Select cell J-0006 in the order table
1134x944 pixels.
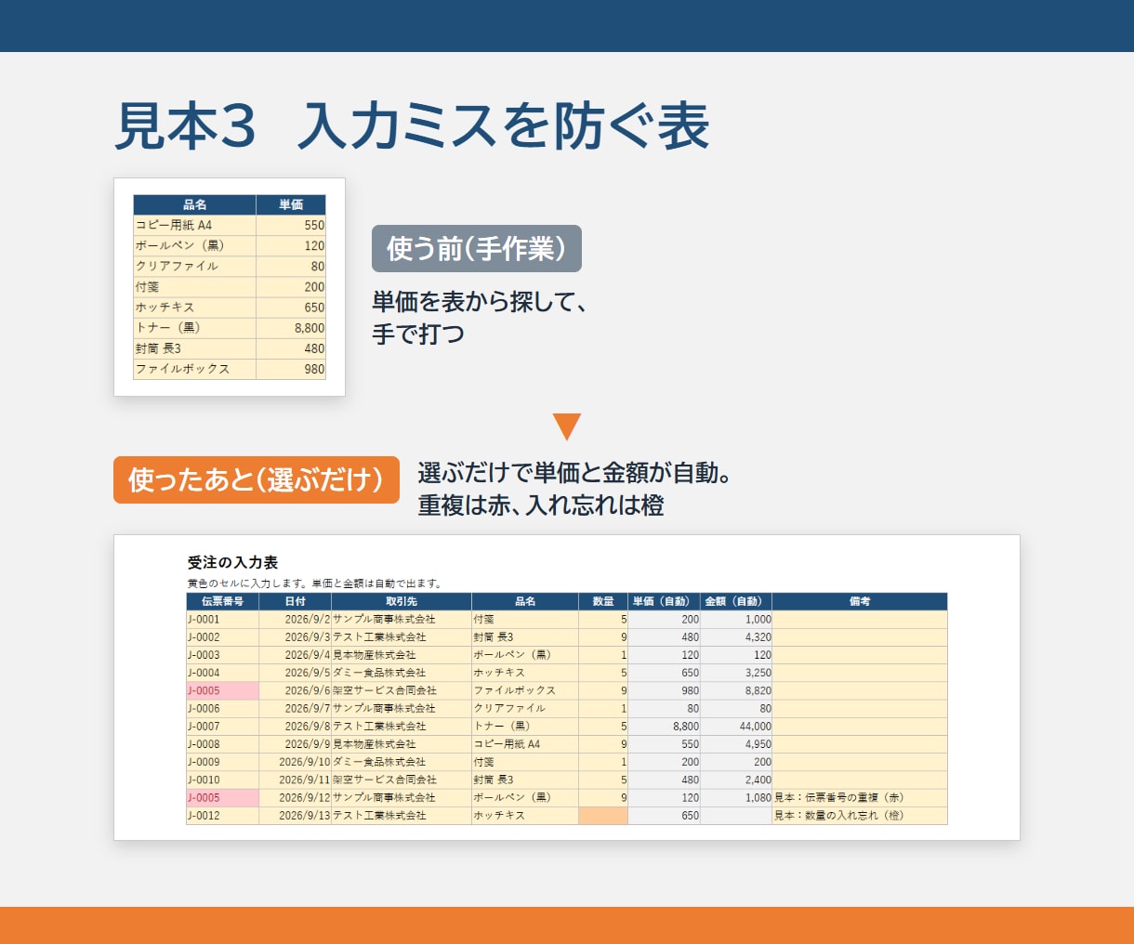(222, 708)
